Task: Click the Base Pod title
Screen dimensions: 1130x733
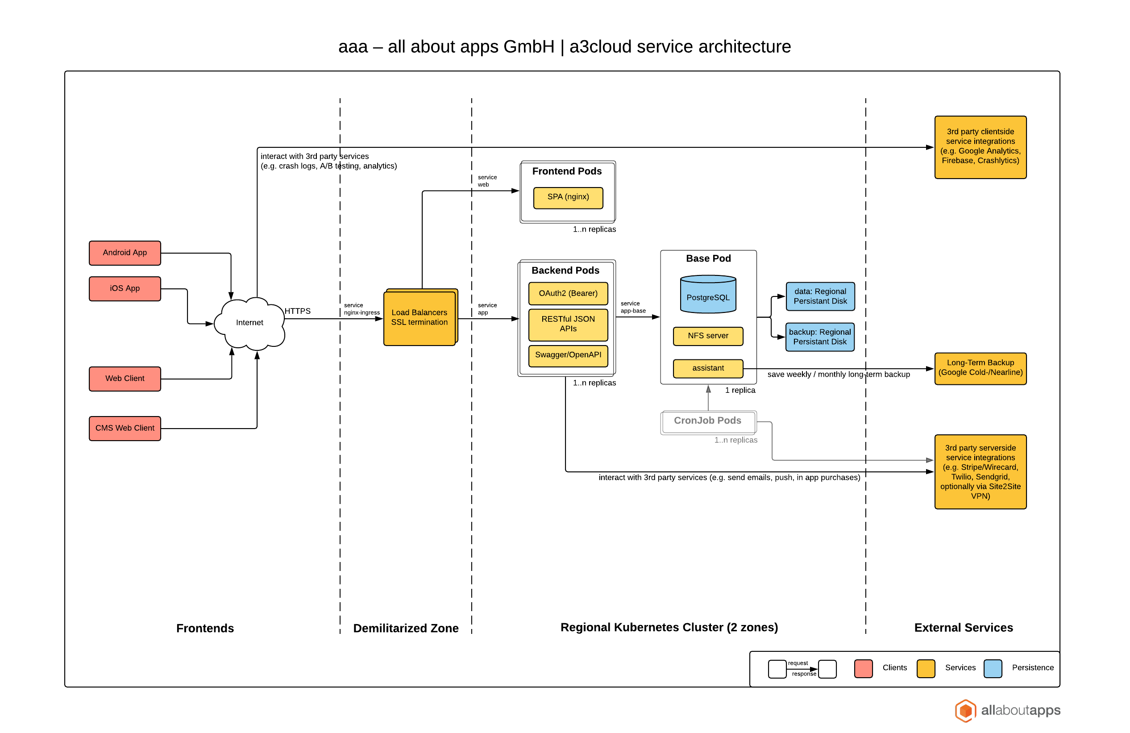Action: [x=708, y=258]
